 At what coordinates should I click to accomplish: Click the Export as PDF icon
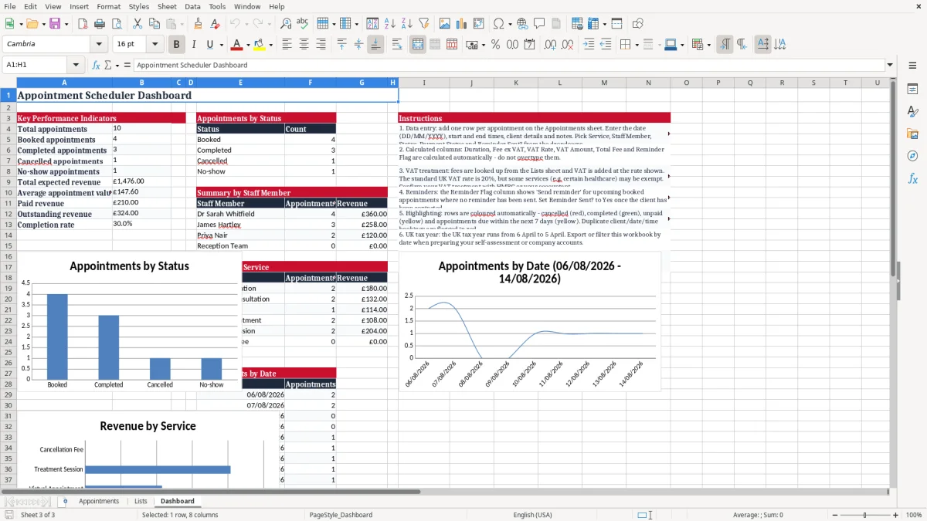(83, 24)
